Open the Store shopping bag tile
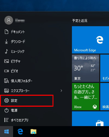The image size is (109, 137). 90,119
